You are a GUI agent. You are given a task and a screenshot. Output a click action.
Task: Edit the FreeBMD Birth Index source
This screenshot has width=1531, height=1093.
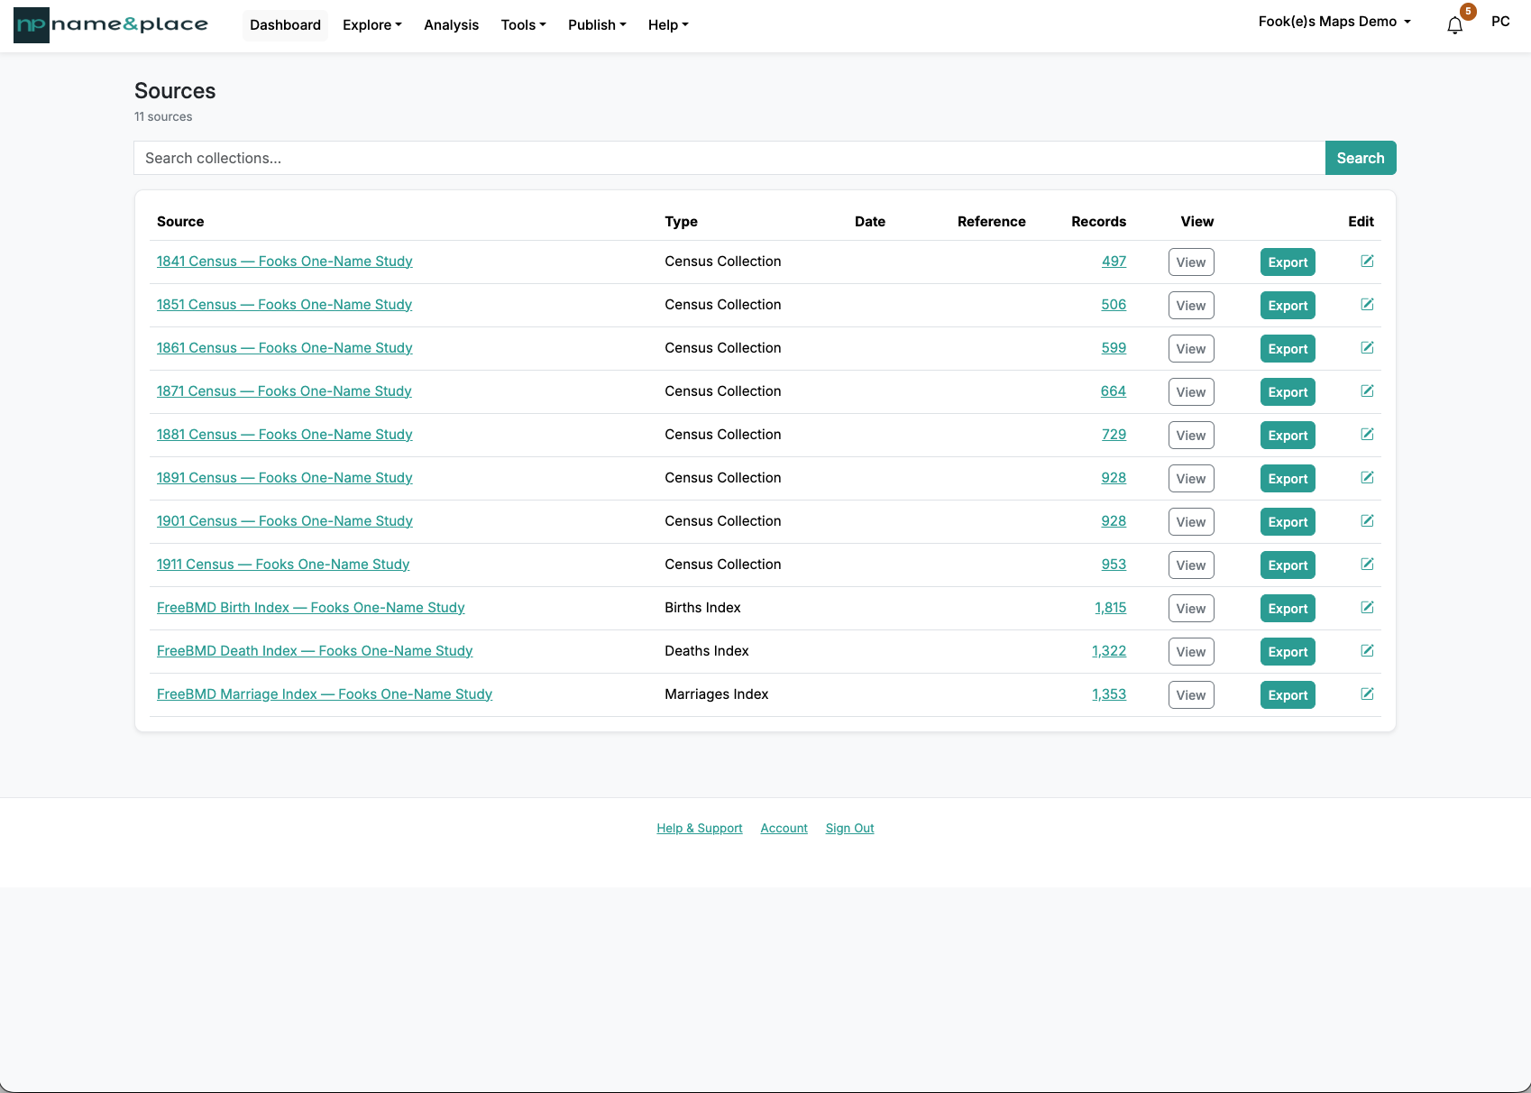click(1367, 607)
